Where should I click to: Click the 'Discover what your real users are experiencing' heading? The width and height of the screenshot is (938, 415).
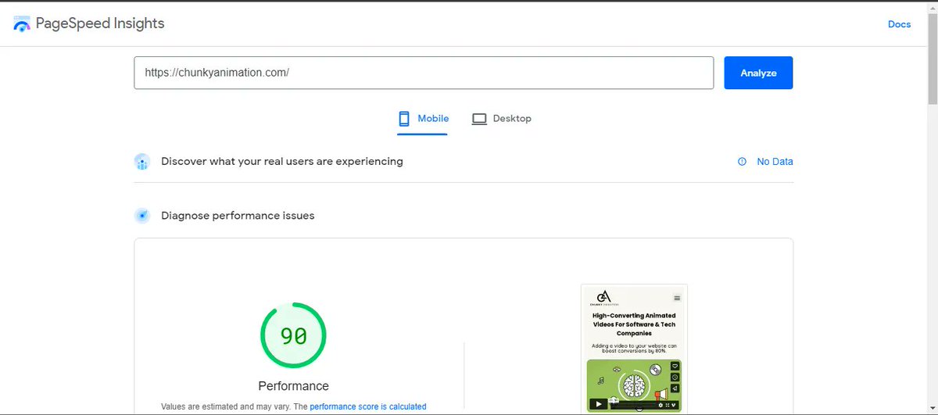pyautogui.click(x=282, y=161)
